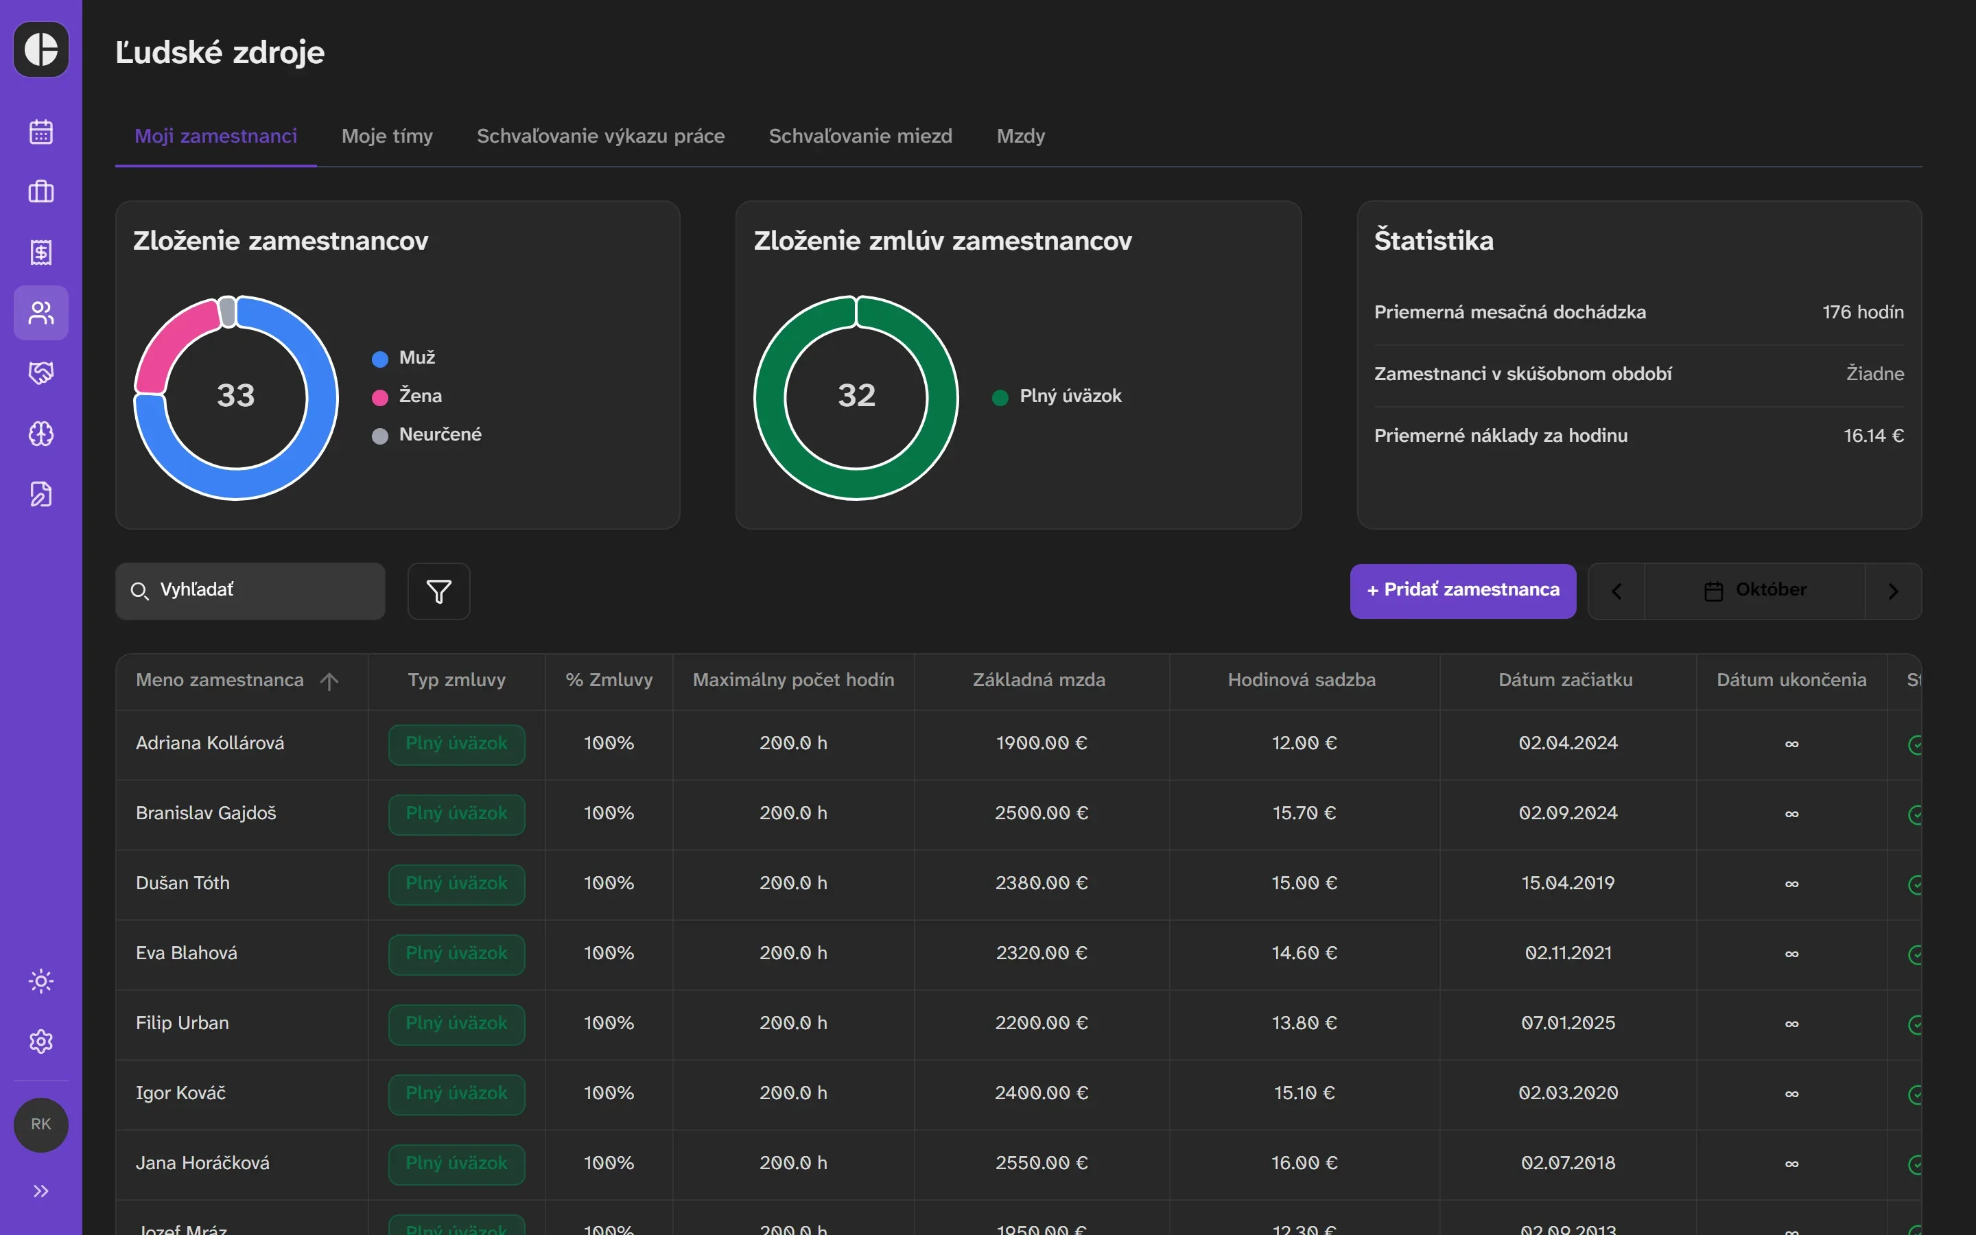Open the calendar icon in sidebar
Viewport: 1976px width, 1235px height.
click(41, 132)
